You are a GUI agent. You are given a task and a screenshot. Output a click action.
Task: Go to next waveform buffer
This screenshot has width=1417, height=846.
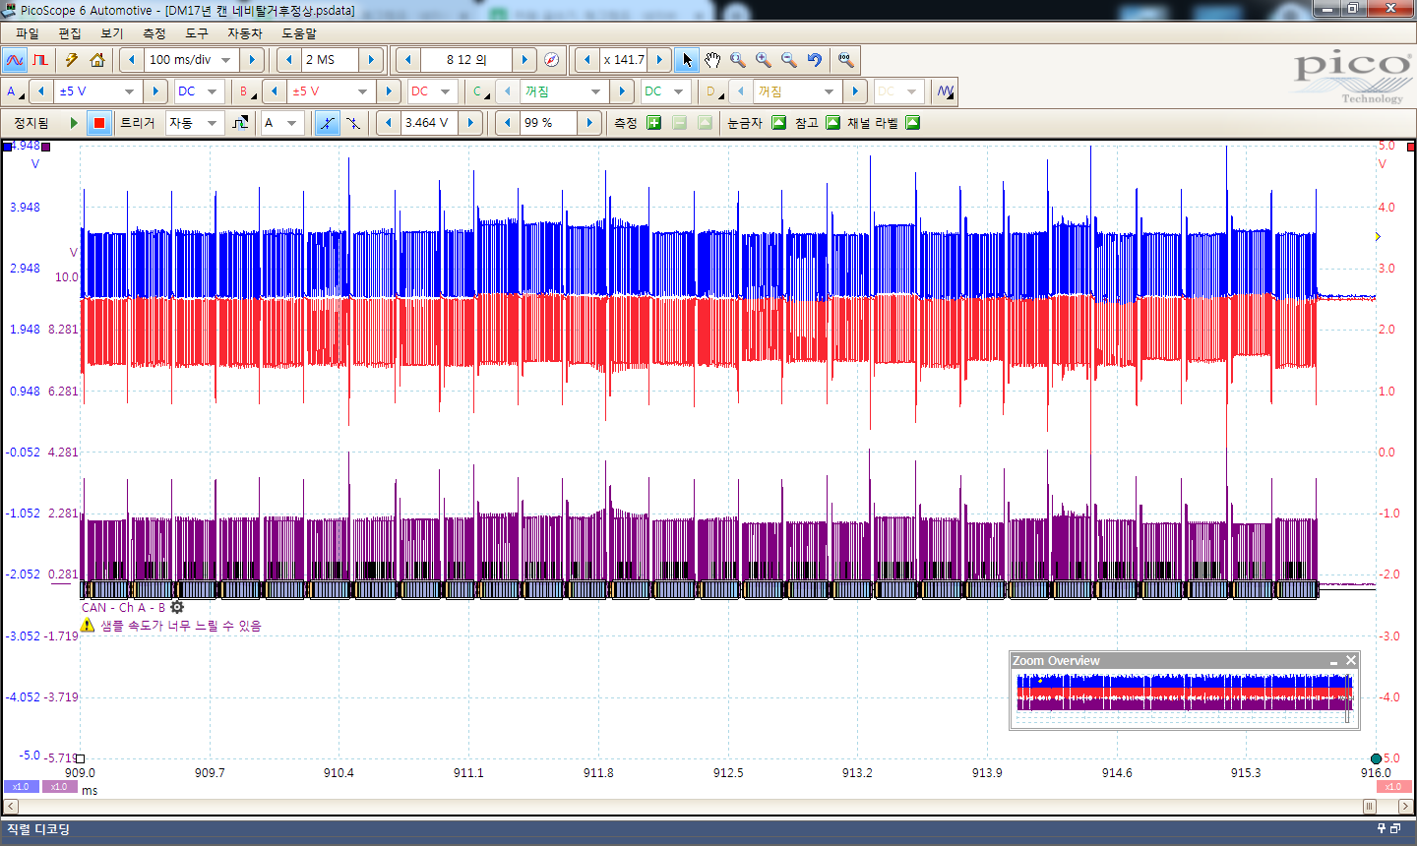(524, 60)
